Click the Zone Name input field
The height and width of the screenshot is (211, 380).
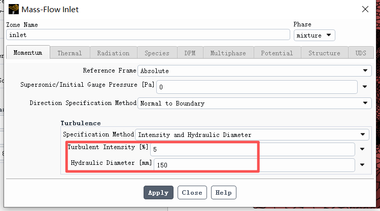point(148,34)
